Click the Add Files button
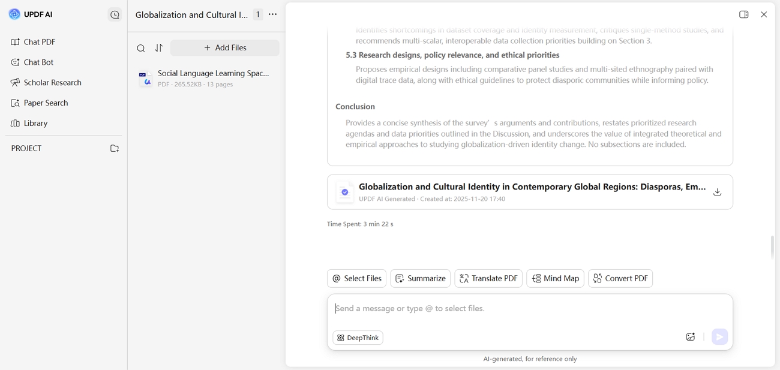The image size is (780, 370). (x=225, y=48)
